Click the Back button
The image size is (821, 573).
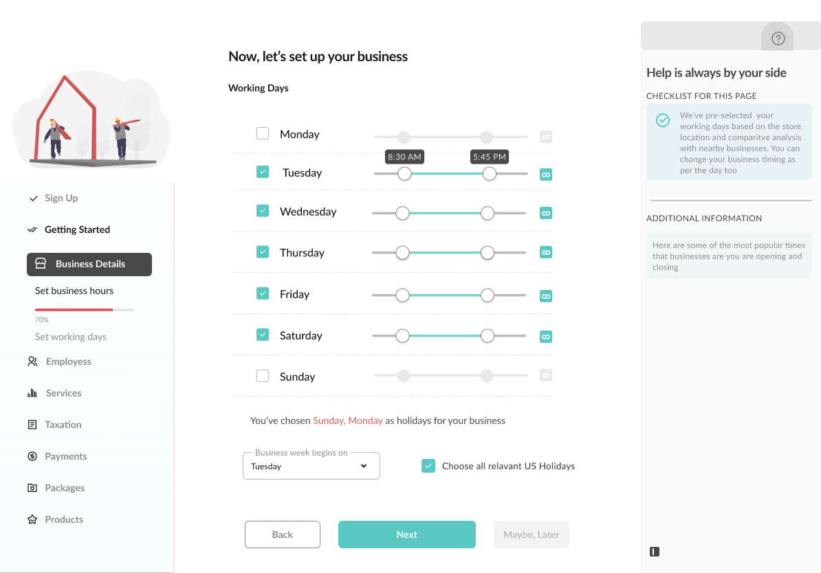[x=283, y=535]
